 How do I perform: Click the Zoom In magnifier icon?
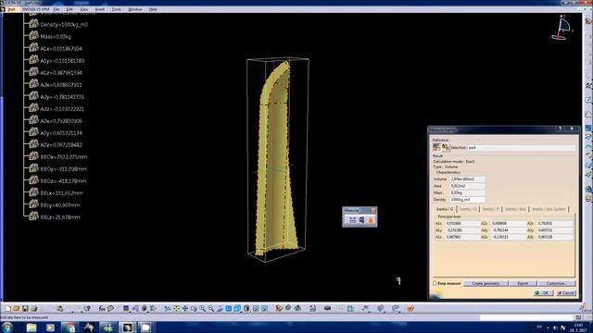pos(202,308)
